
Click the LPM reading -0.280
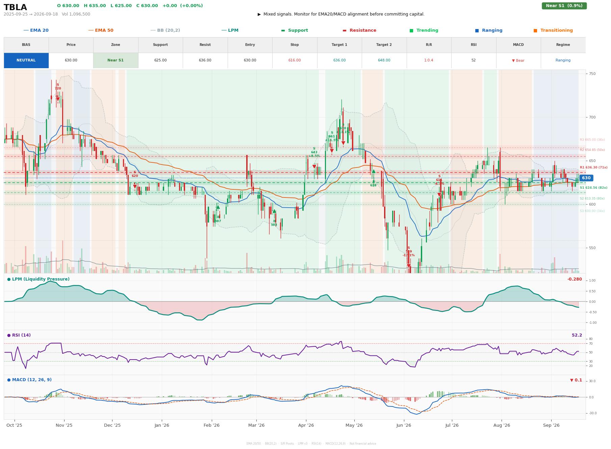(x=575, y=279)
